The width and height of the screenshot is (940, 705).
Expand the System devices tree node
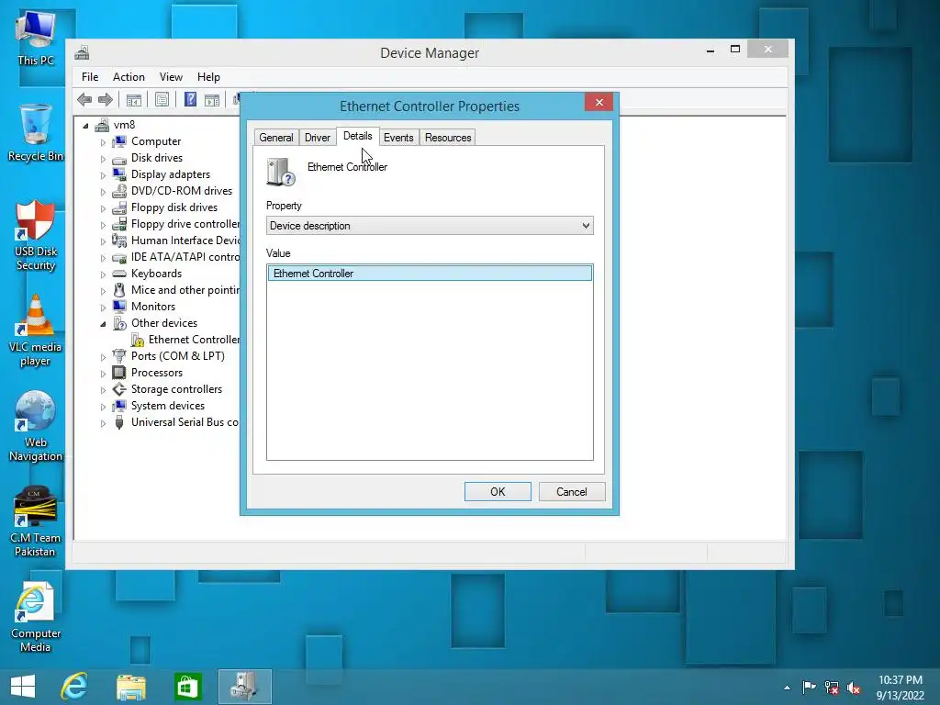(x=103, y=407)
